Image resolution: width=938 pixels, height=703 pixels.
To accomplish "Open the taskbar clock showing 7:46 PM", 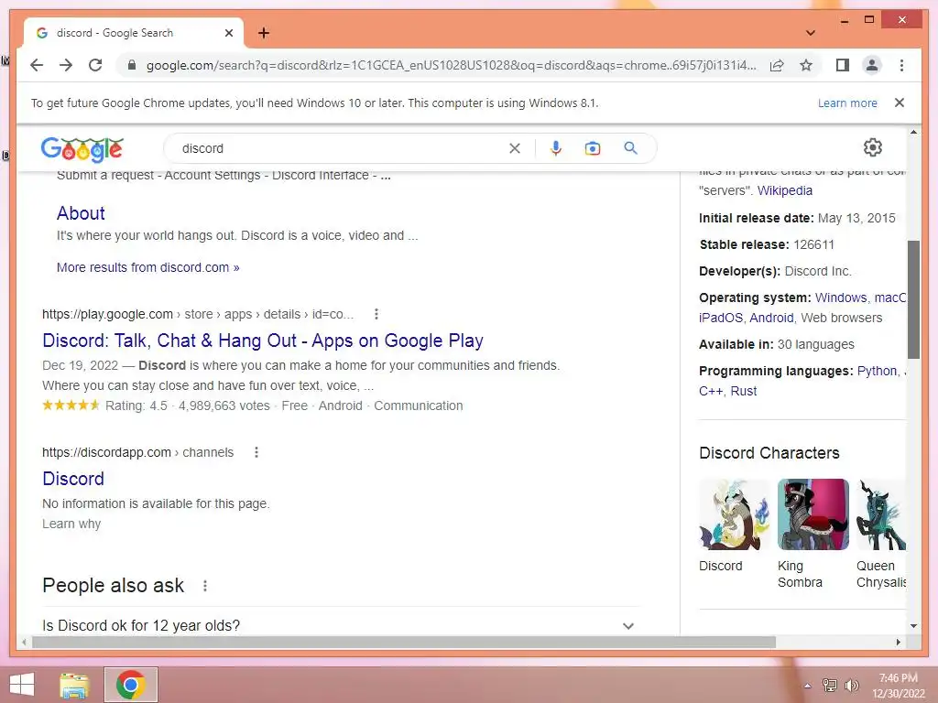I will tap(898, 686).
